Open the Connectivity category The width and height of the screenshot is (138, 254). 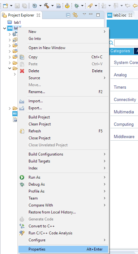(x=125, y=99)
